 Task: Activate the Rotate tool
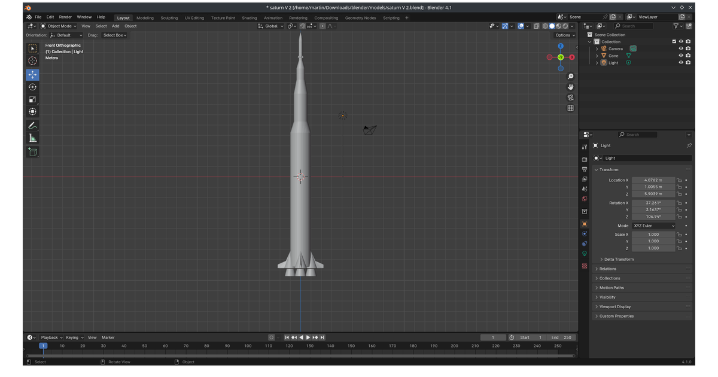pos(32,86)
